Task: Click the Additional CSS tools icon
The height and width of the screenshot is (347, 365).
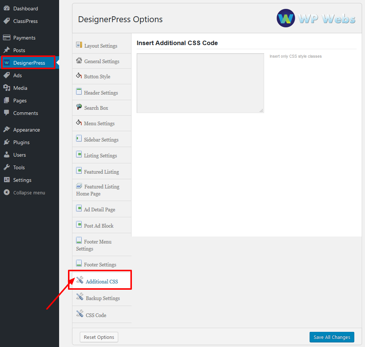Action: click(x=80, y=280)
